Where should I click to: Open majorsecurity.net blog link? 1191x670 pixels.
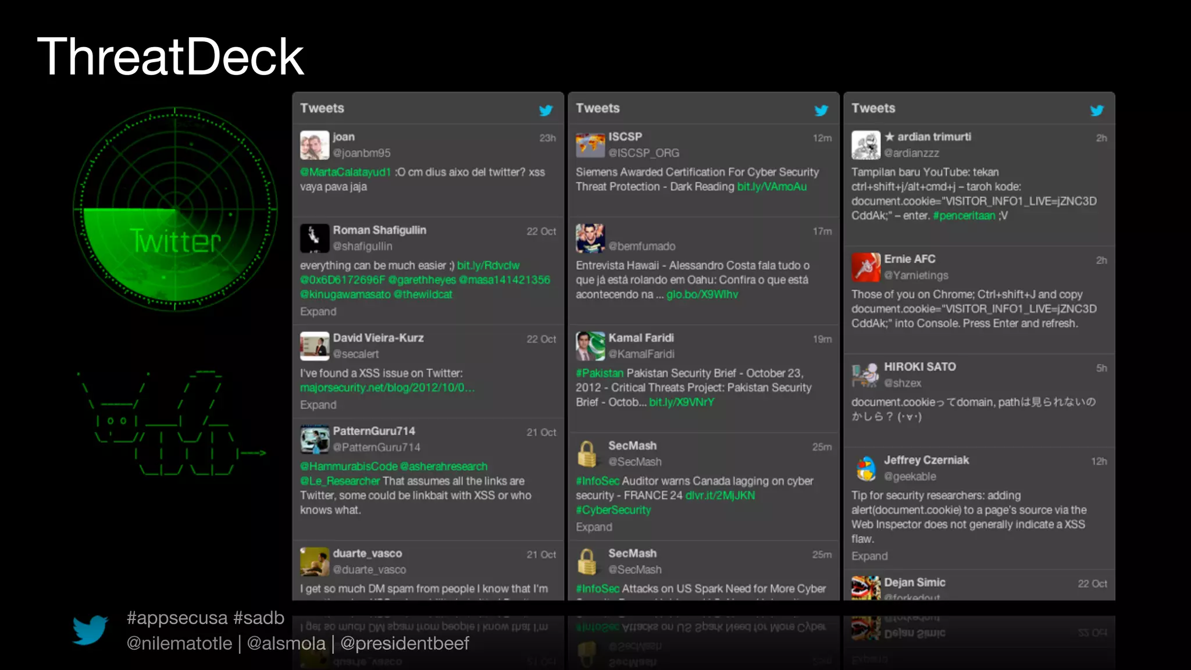click(387, 387)
